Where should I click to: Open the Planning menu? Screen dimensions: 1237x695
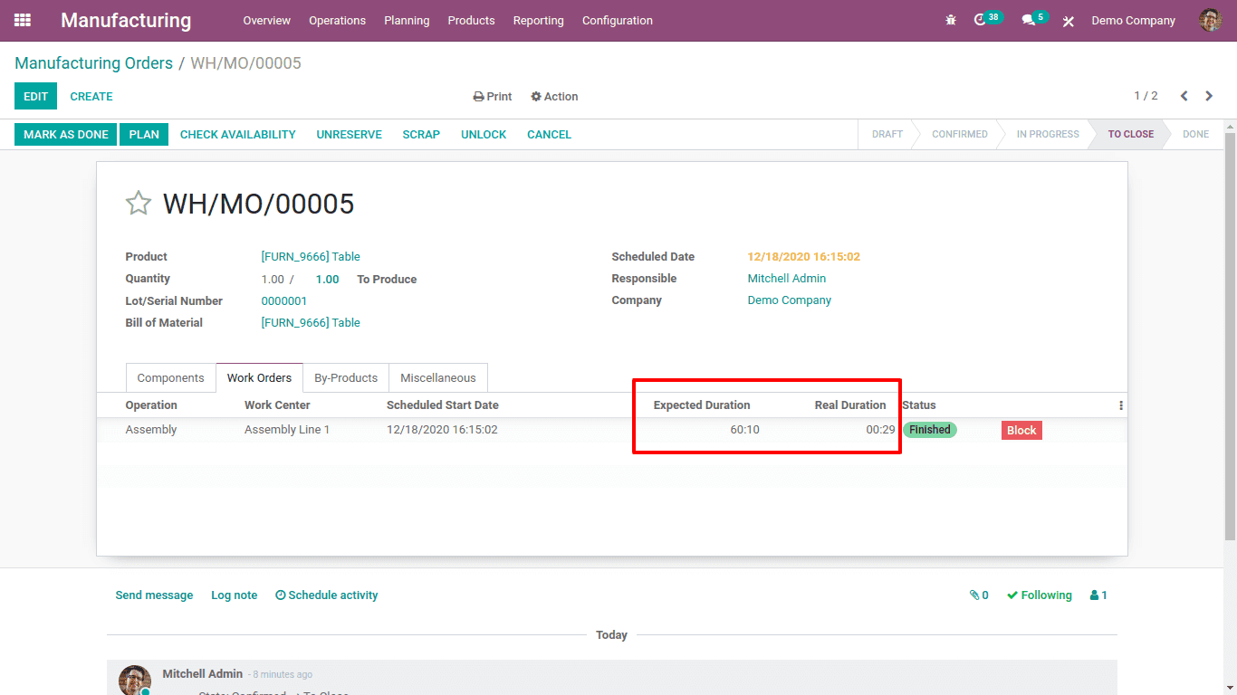[407, 20]
